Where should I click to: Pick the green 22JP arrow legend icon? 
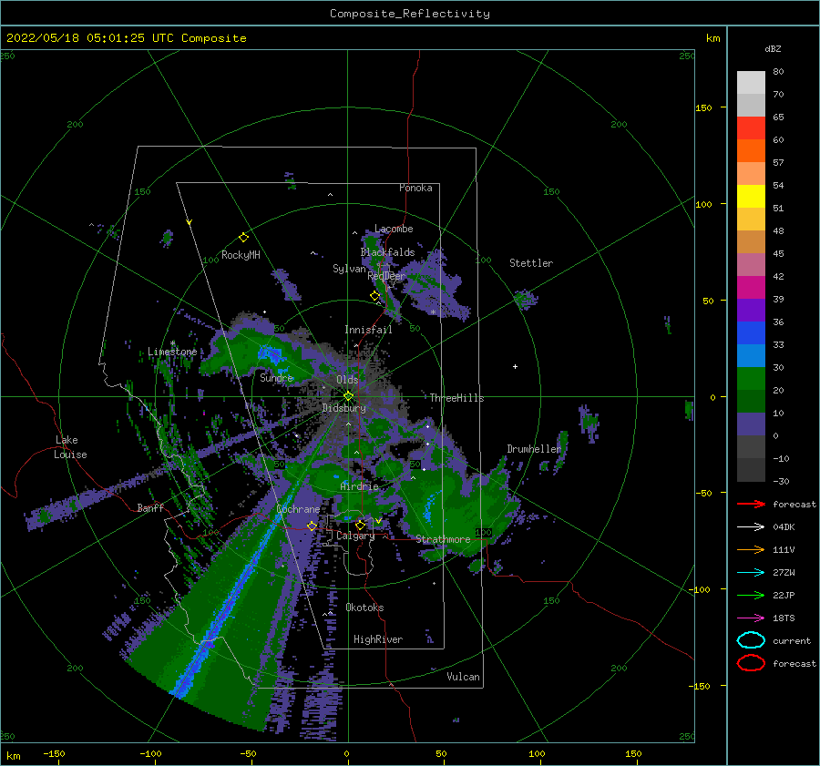(751, 595)
